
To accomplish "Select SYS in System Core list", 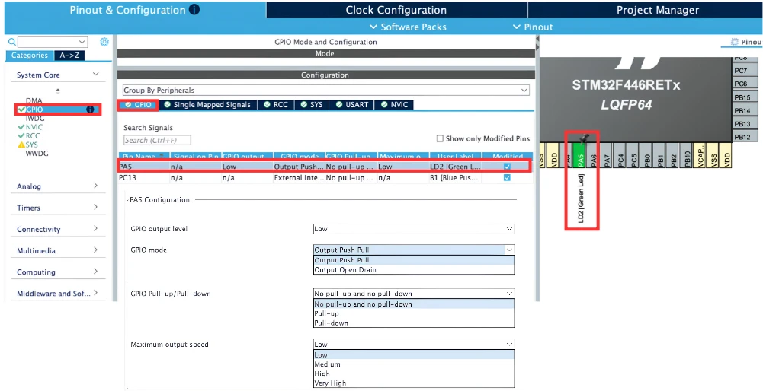I will 32,145.
